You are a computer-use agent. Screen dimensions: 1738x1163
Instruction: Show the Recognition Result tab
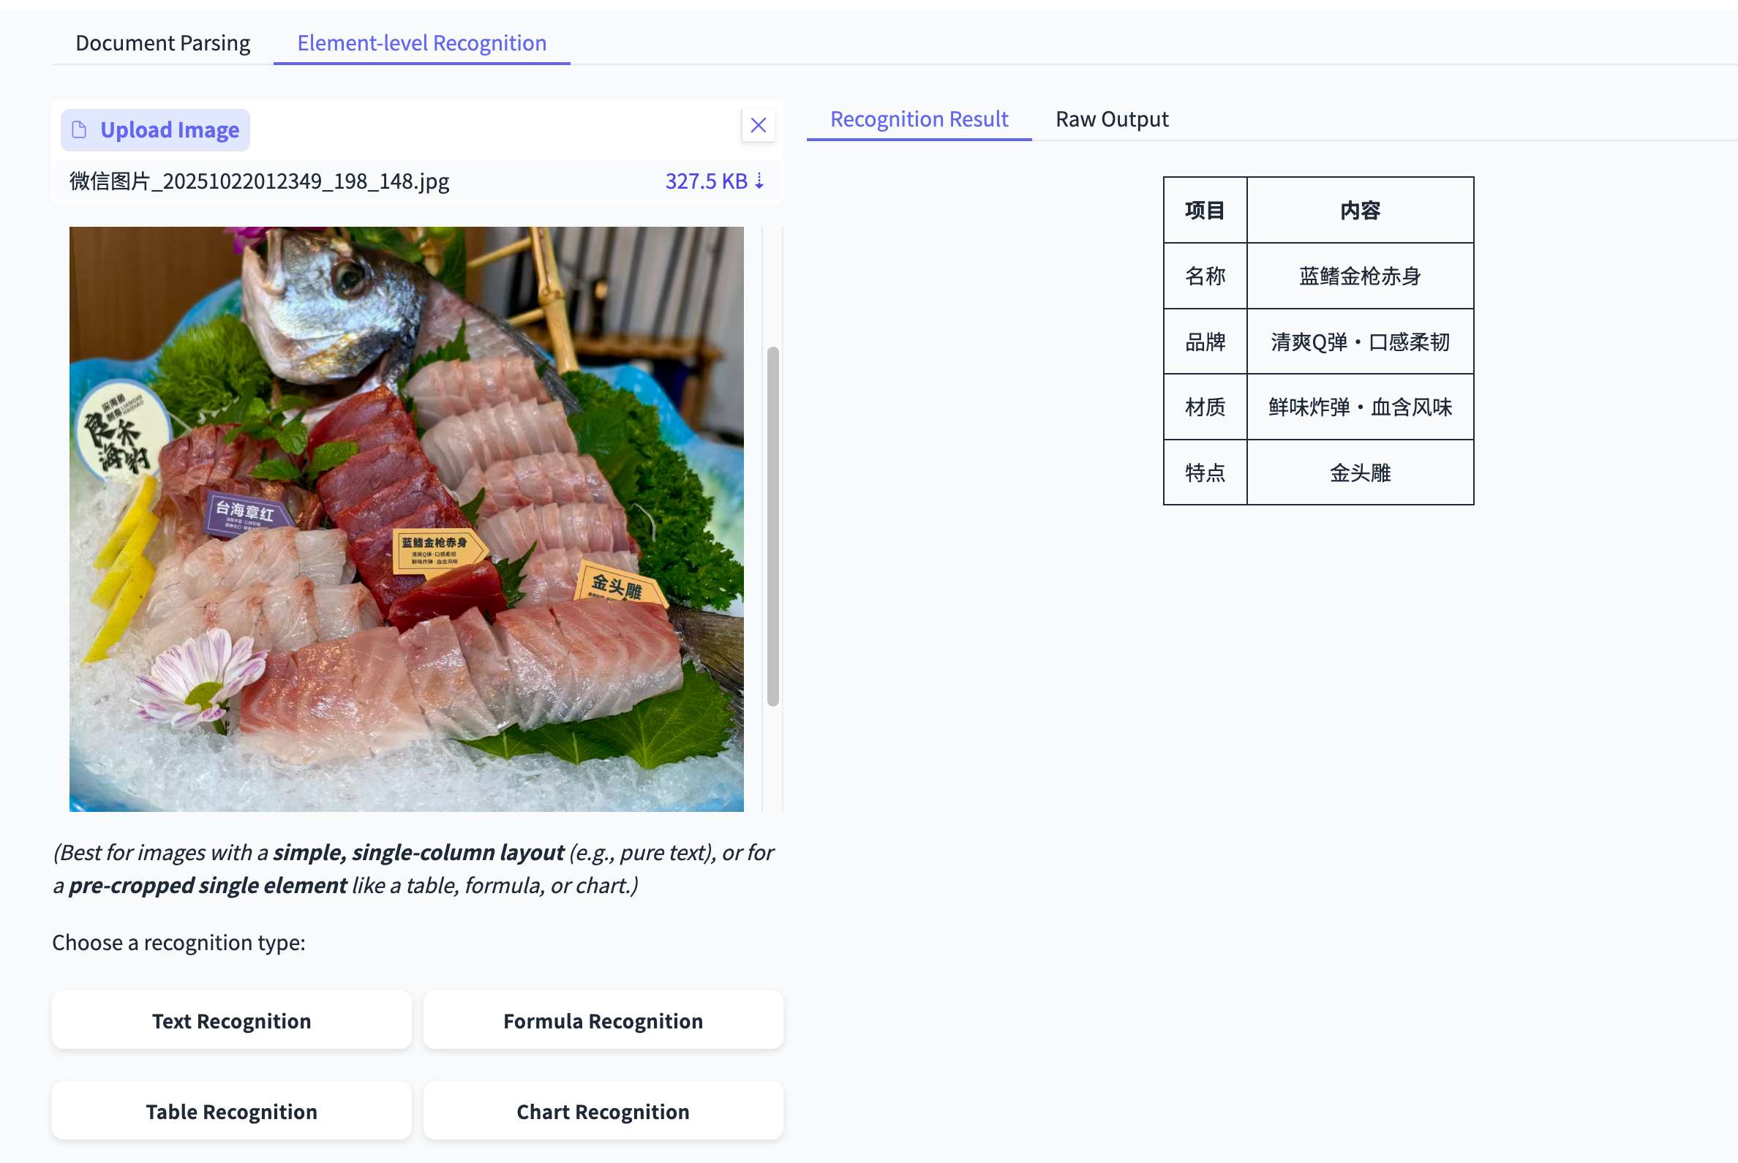918,118
